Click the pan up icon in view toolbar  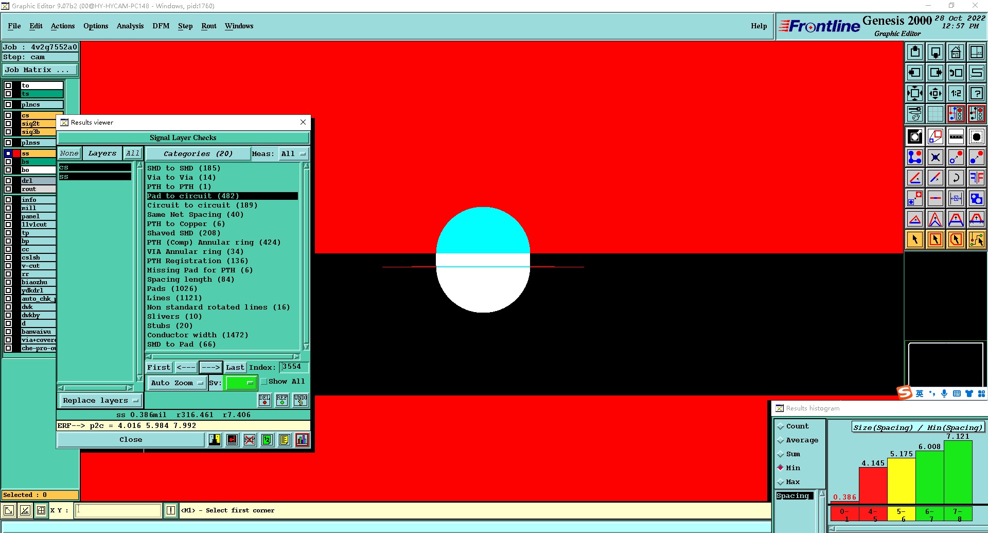pos(915,52)
